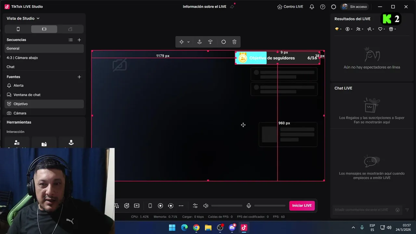The image size is (416, 234).
Task: Click the Objetivo shield icon
Action: point(9,104)
